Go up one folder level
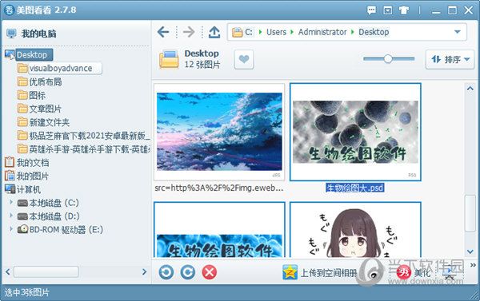 [x=214, y=32]
